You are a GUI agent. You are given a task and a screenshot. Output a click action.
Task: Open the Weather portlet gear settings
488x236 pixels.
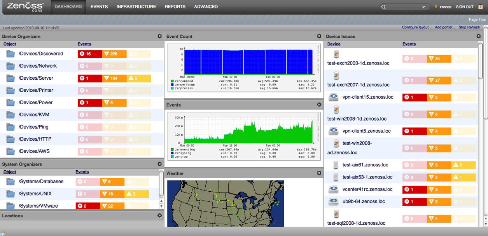pos(319,173)
